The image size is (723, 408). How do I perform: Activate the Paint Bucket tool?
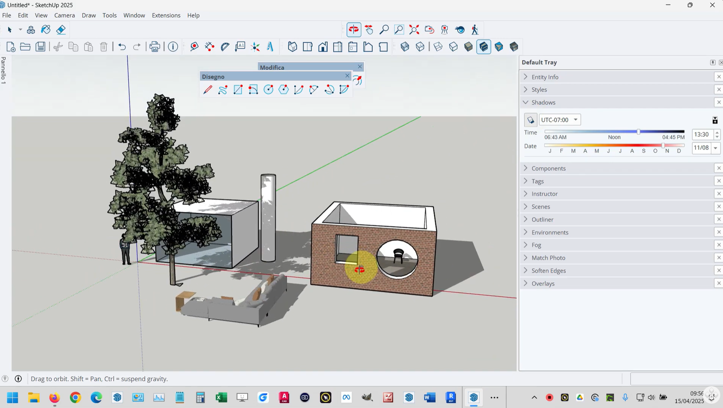click(46, 30)
